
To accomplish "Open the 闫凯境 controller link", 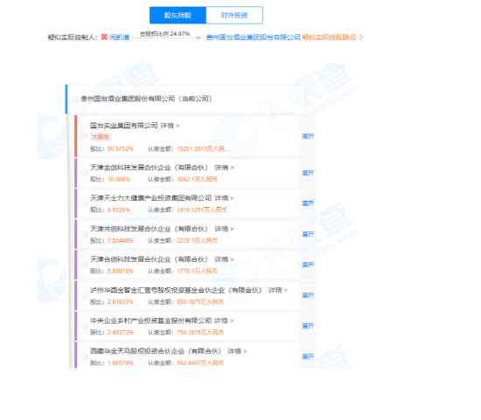I will click(x=119, y=38).
